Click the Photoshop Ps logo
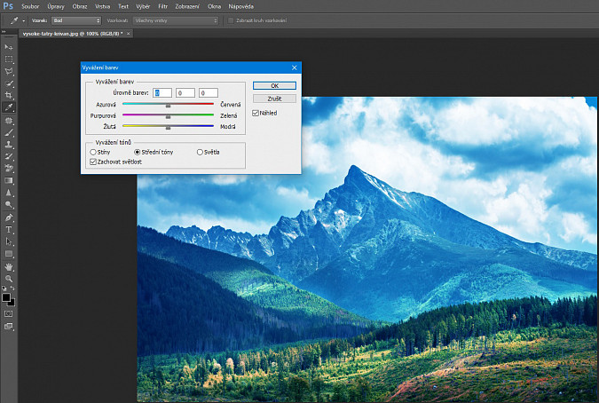The width and height of the screenshot is (599, 403). [x=8, y=6]
